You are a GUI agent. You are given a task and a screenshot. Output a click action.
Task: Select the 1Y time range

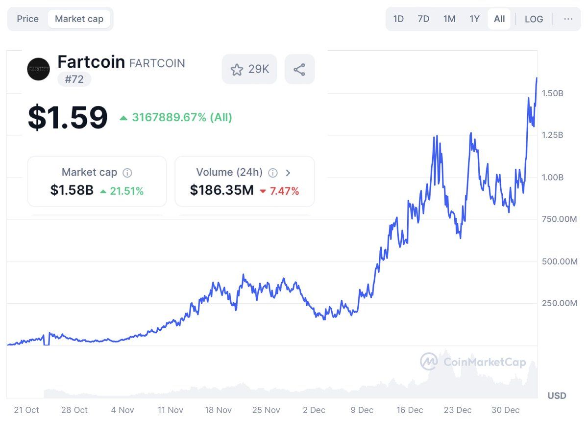click(x=474, y=19)
